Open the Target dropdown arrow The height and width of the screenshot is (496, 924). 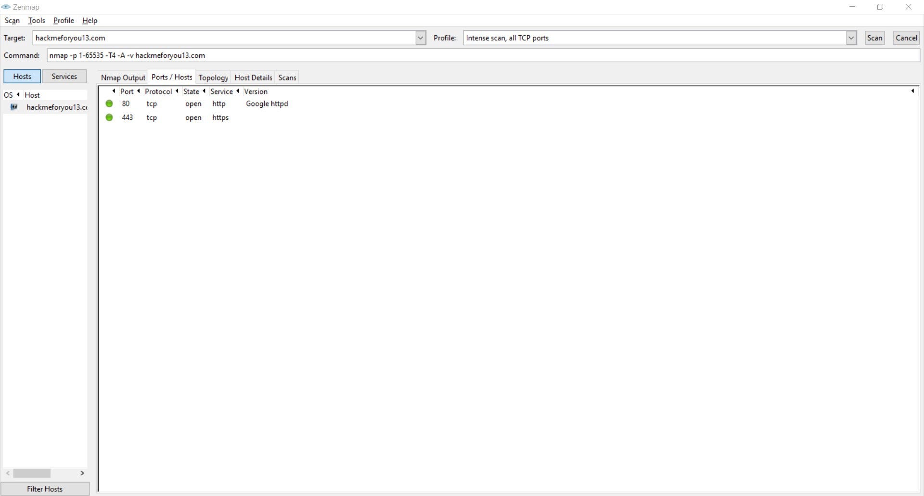[421, 38]
